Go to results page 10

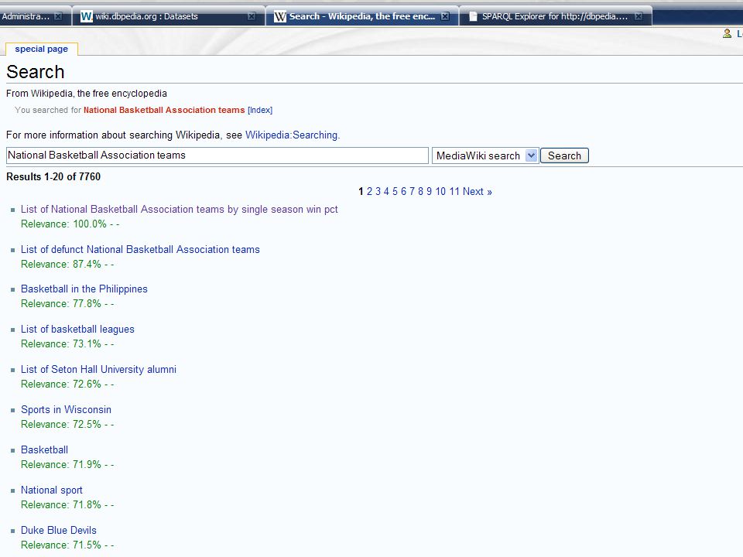[440, 191]
